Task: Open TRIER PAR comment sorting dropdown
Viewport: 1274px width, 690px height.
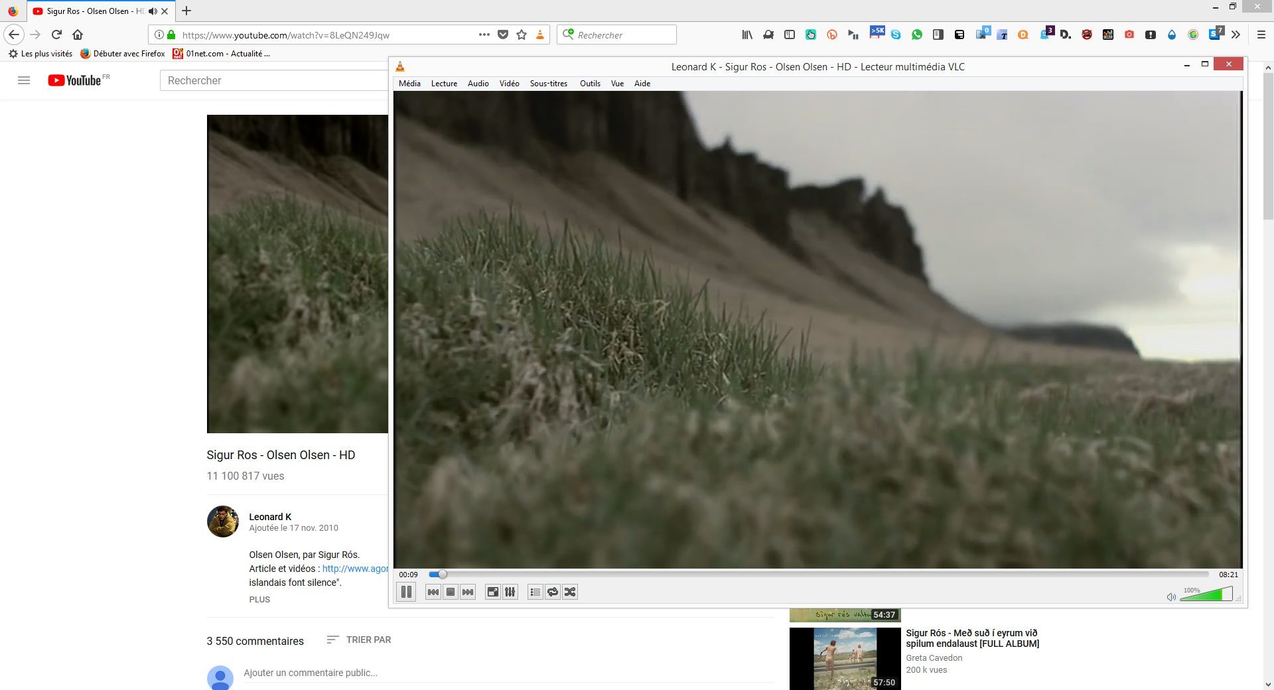Action: tap(359, 640)
